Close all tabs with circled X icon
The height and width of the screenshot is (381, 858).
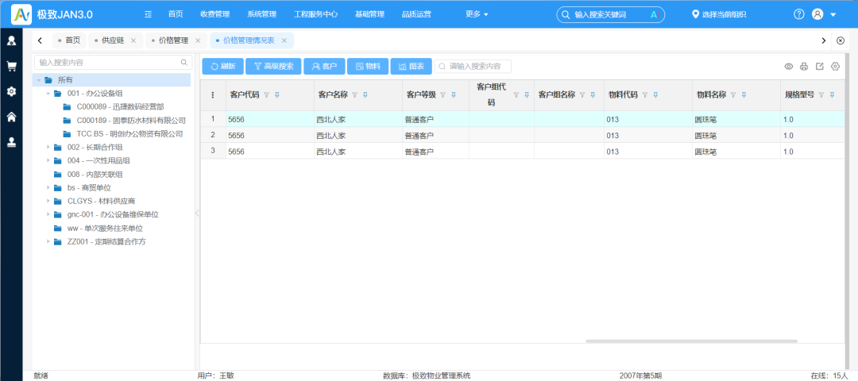pyautogui.click(x=841, y=40)
